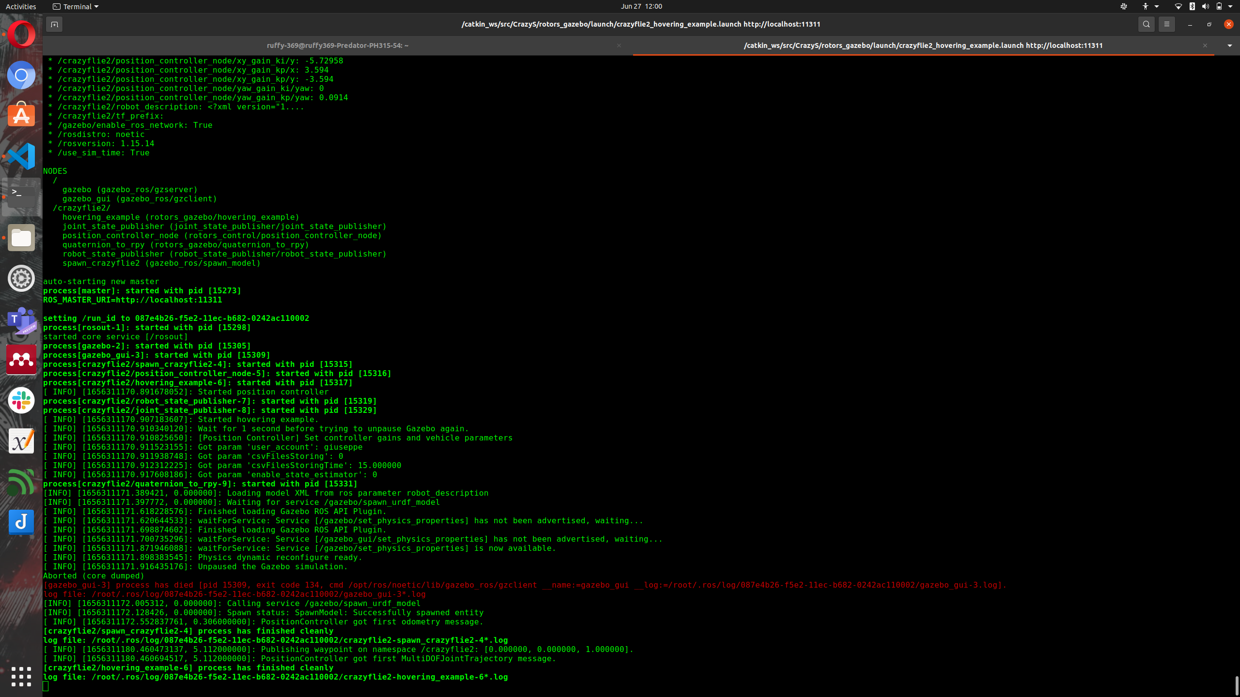Screen dimensions: 1240x697
Task: Click 'gazebo_gui (gazebo_ros/gzclient)' node line
Action: point(139,198)
